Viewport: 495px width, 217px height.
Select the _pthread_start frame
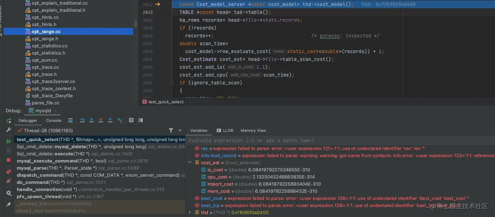[x=100, y=204]
